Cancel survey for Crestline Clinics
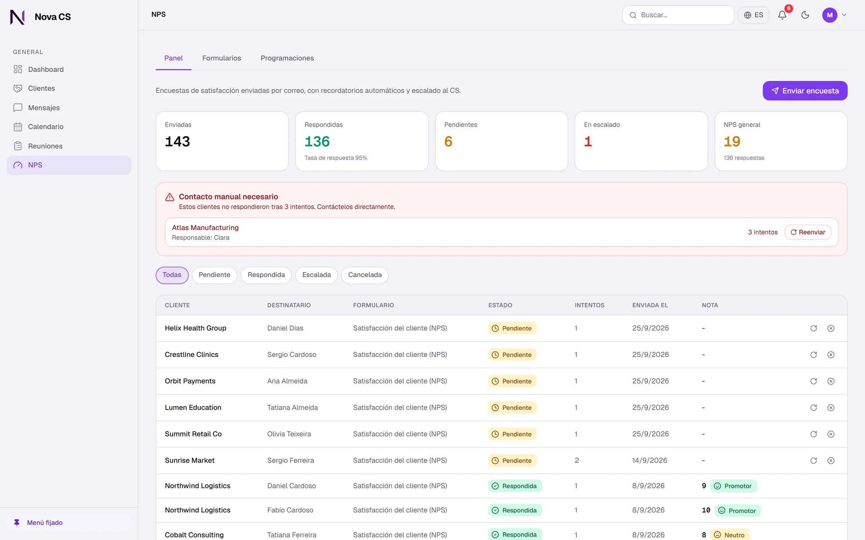Image resolution: width=865 pixels, height=540 pixels. tap(831, 355)
